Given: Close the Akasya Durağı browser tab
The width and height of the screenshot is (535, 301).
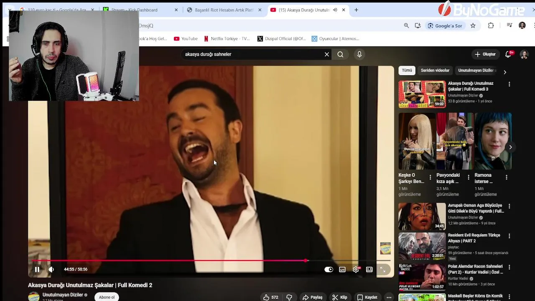Looking at the screenshot, I should click(x=344, y=10).
